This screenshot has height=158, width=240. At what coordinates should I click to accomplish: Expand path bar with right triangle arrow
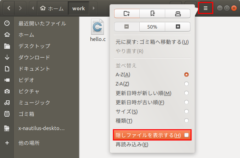pos(94,8)
